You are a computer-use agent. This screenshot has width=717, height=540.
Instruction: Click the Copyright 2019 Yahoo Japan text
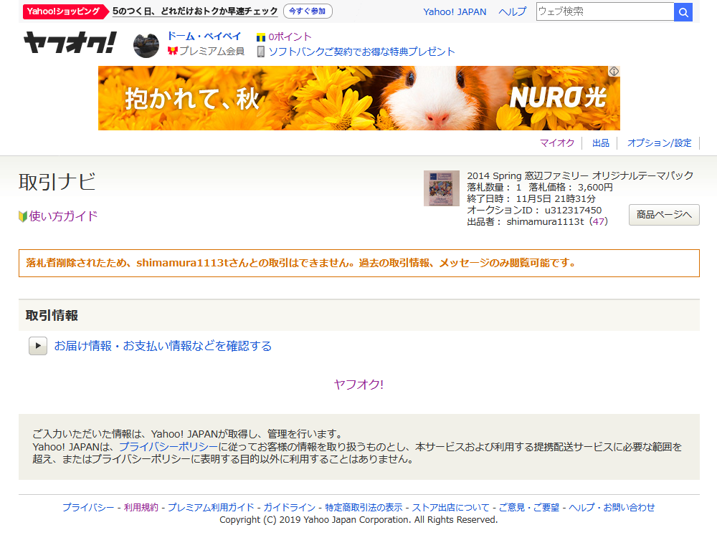[x=358, y=520]
